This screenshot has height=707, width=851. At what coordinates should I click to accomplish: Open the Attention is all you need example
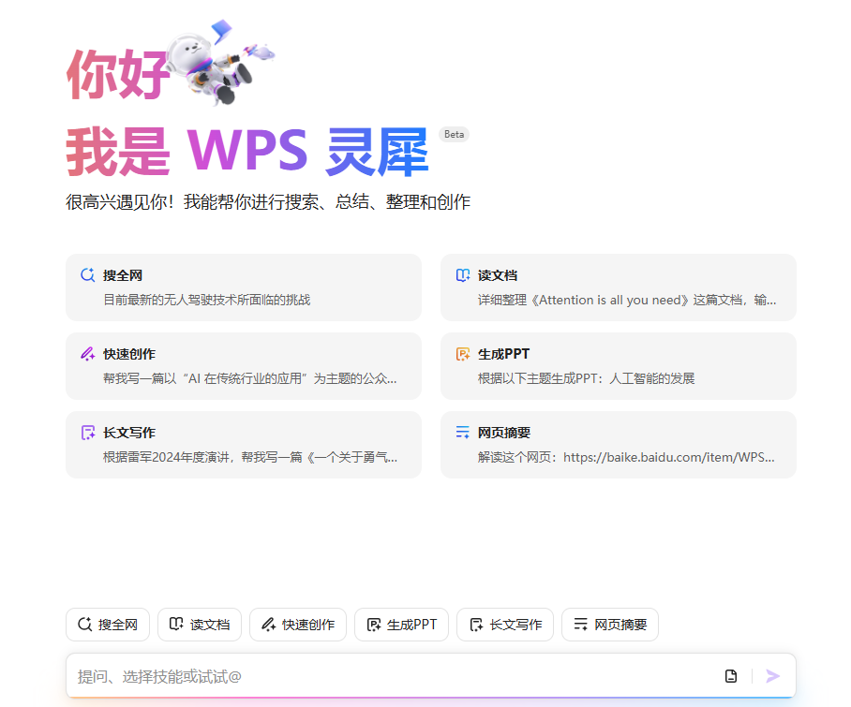click(626, 301)
